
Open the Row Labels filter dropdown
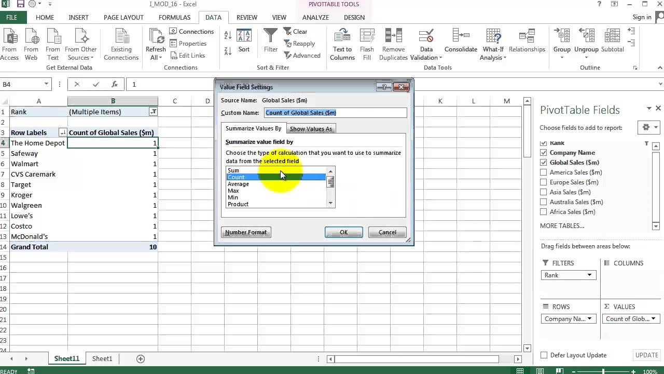tap(63, 132)
